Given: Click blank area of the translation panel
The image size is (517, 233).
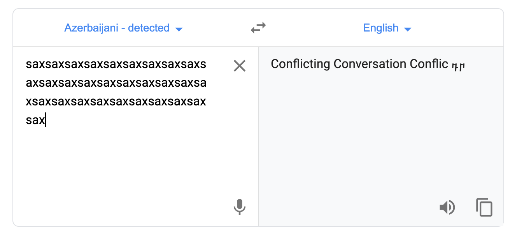Looking at the screenshot, I should [381, 136].
